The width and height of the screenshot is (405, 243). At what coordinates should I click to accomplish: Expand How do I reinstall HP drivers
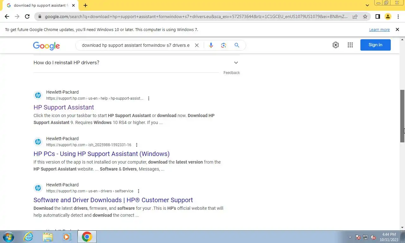[136, 63]
